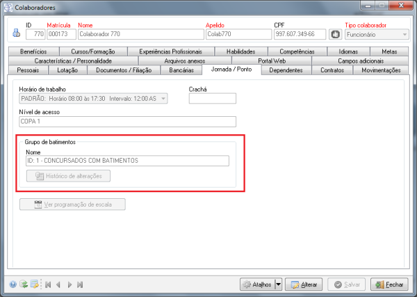
Task: Go to the next record
Action: tap(69, 284)
